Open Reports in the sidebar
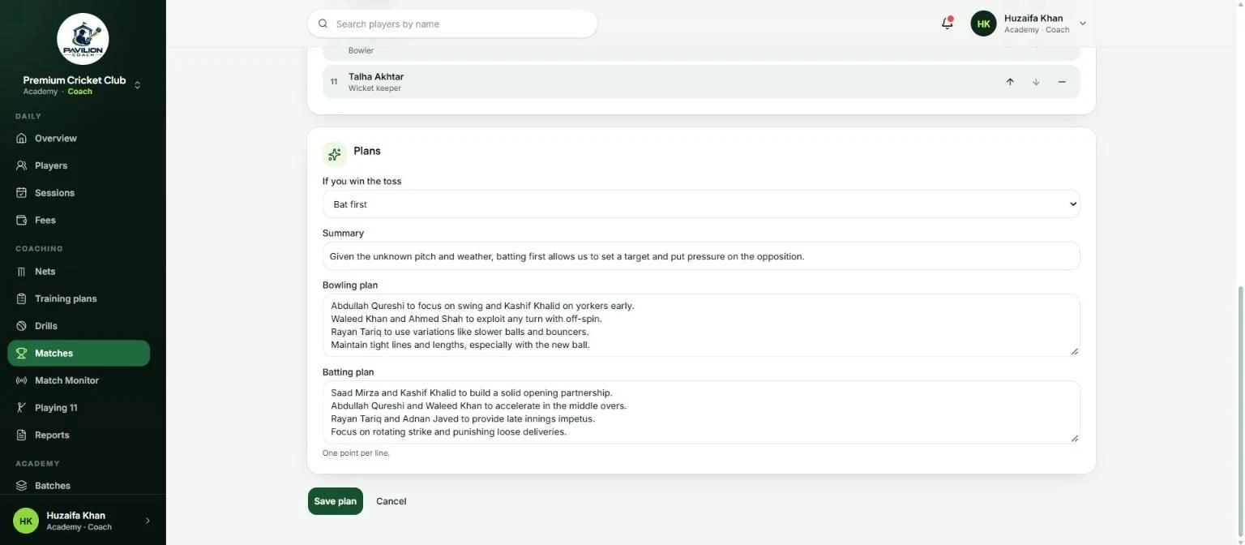Viewport: 1245px width, 545px height. [x=79, y=435]
